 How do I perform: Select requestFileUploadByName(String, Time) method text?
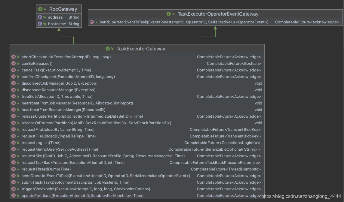click(x=58, y=129)
